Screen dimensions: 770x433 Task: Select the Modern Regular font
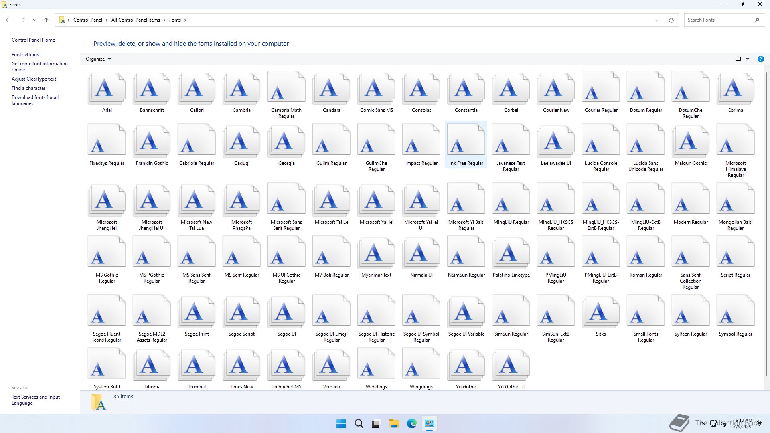point(691,204)
